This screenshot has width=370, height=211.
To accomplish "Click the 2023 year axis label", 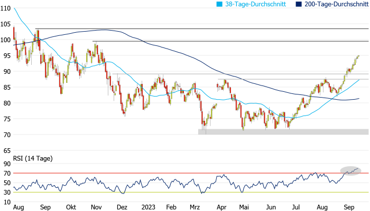I will click(x=148, y=207).
